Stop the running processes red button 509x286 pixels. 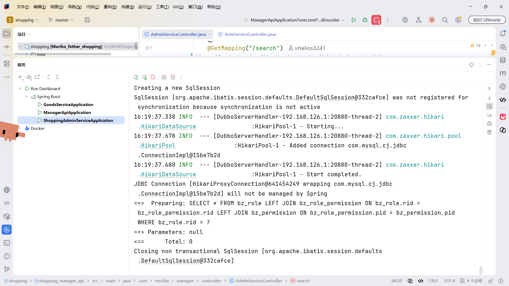(x=376, y=20)
